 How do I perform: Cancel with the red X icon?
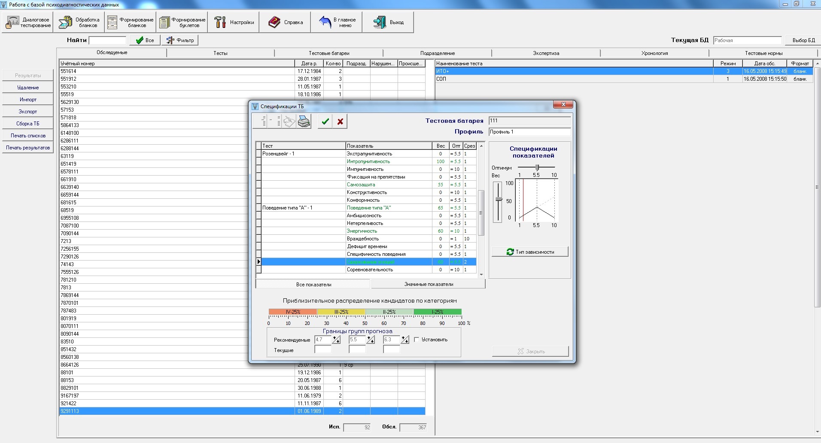340,121
